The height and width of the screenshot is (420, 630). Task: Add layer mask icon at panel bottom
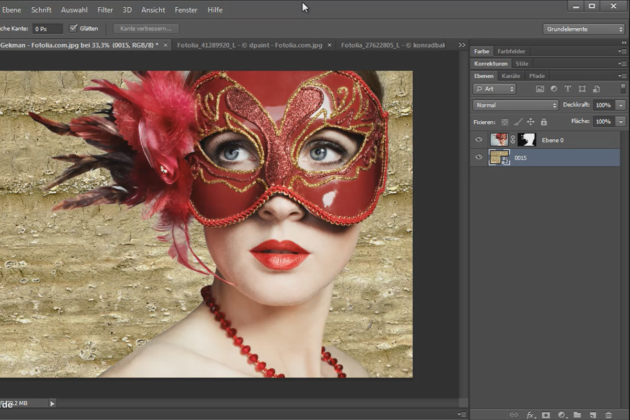pyautogui.click(x=546, y=415)
